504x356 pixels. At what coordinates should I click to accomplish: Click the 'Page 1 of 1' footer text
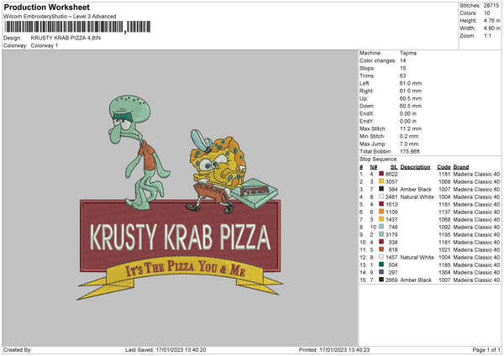(486, 350)
